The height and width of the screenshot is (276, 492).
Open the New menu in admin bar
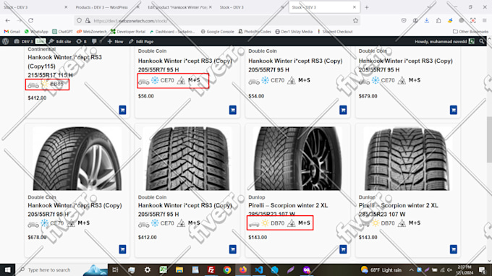116,41
